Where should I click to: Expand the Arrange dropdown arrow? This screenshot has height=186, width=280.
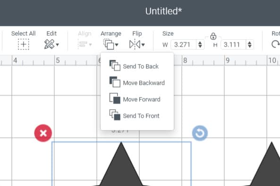click(117, 45)
